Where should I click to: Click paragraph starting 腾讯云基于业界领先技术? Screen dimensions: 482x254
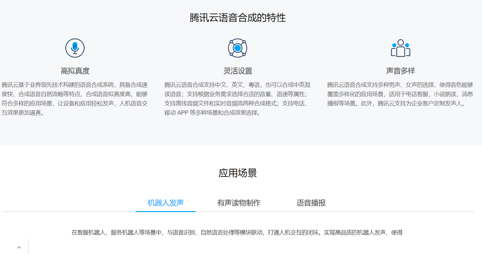(75, 99)
